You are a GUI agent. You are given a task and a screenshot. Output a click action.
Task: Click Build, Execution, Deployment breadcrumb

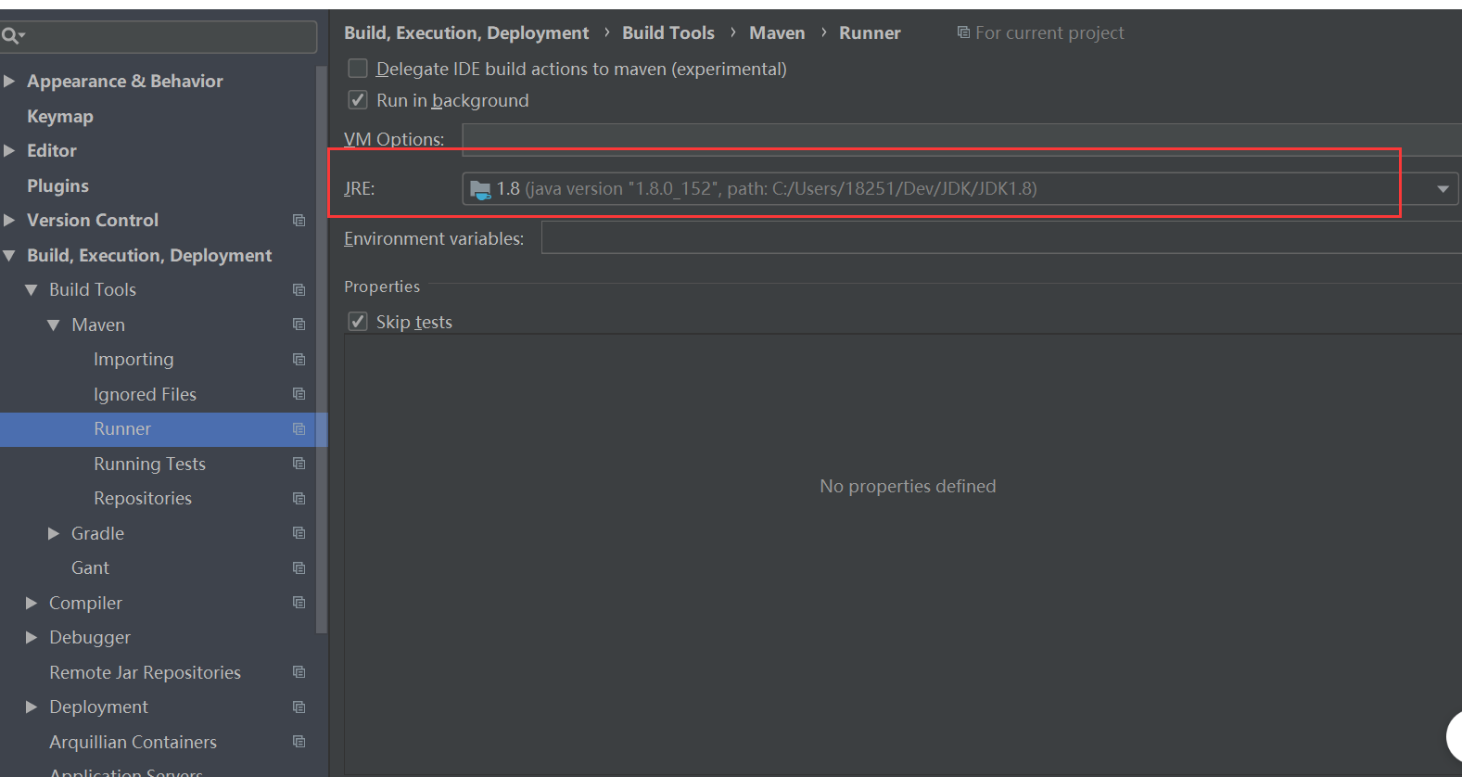click(x=466, y=32)
